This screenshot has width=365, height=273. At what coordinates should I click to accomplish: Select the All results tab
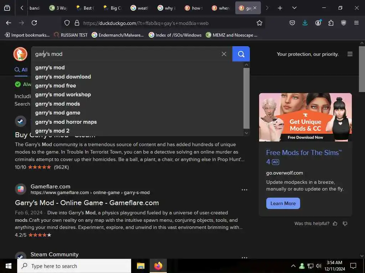(21, 70)
